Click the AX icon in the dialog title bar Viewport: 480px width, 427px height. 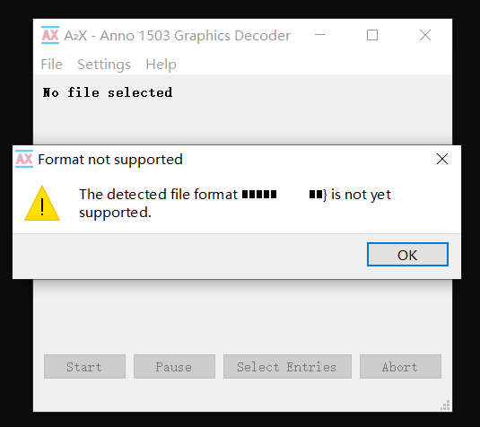(x=24, y=159)
